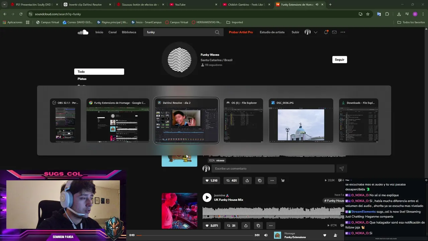The height and width of the screenshot is (241, 428).
Task: Send comment with paper plane button
Action: tap(341, 169)
